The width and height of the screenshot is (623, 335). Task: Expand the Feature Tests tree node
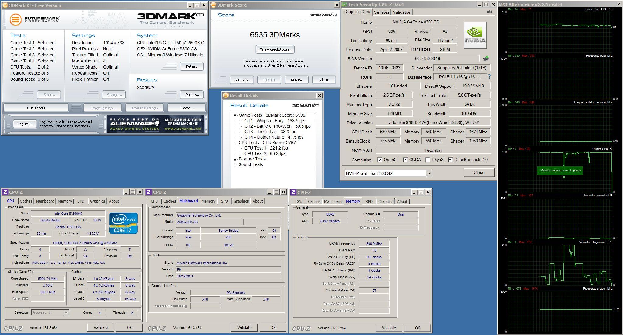coord(235,159)
